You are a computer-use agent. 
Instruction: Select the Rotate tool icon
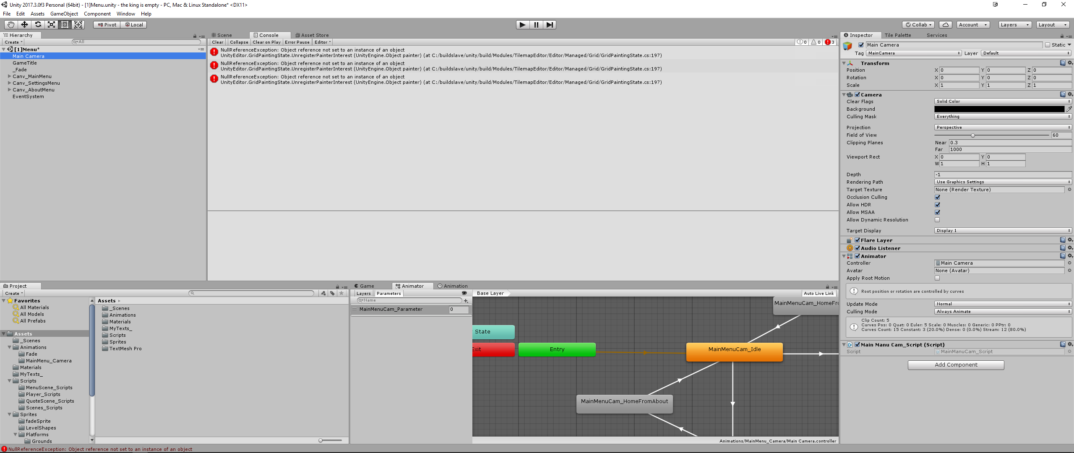(x=38, y=25)
